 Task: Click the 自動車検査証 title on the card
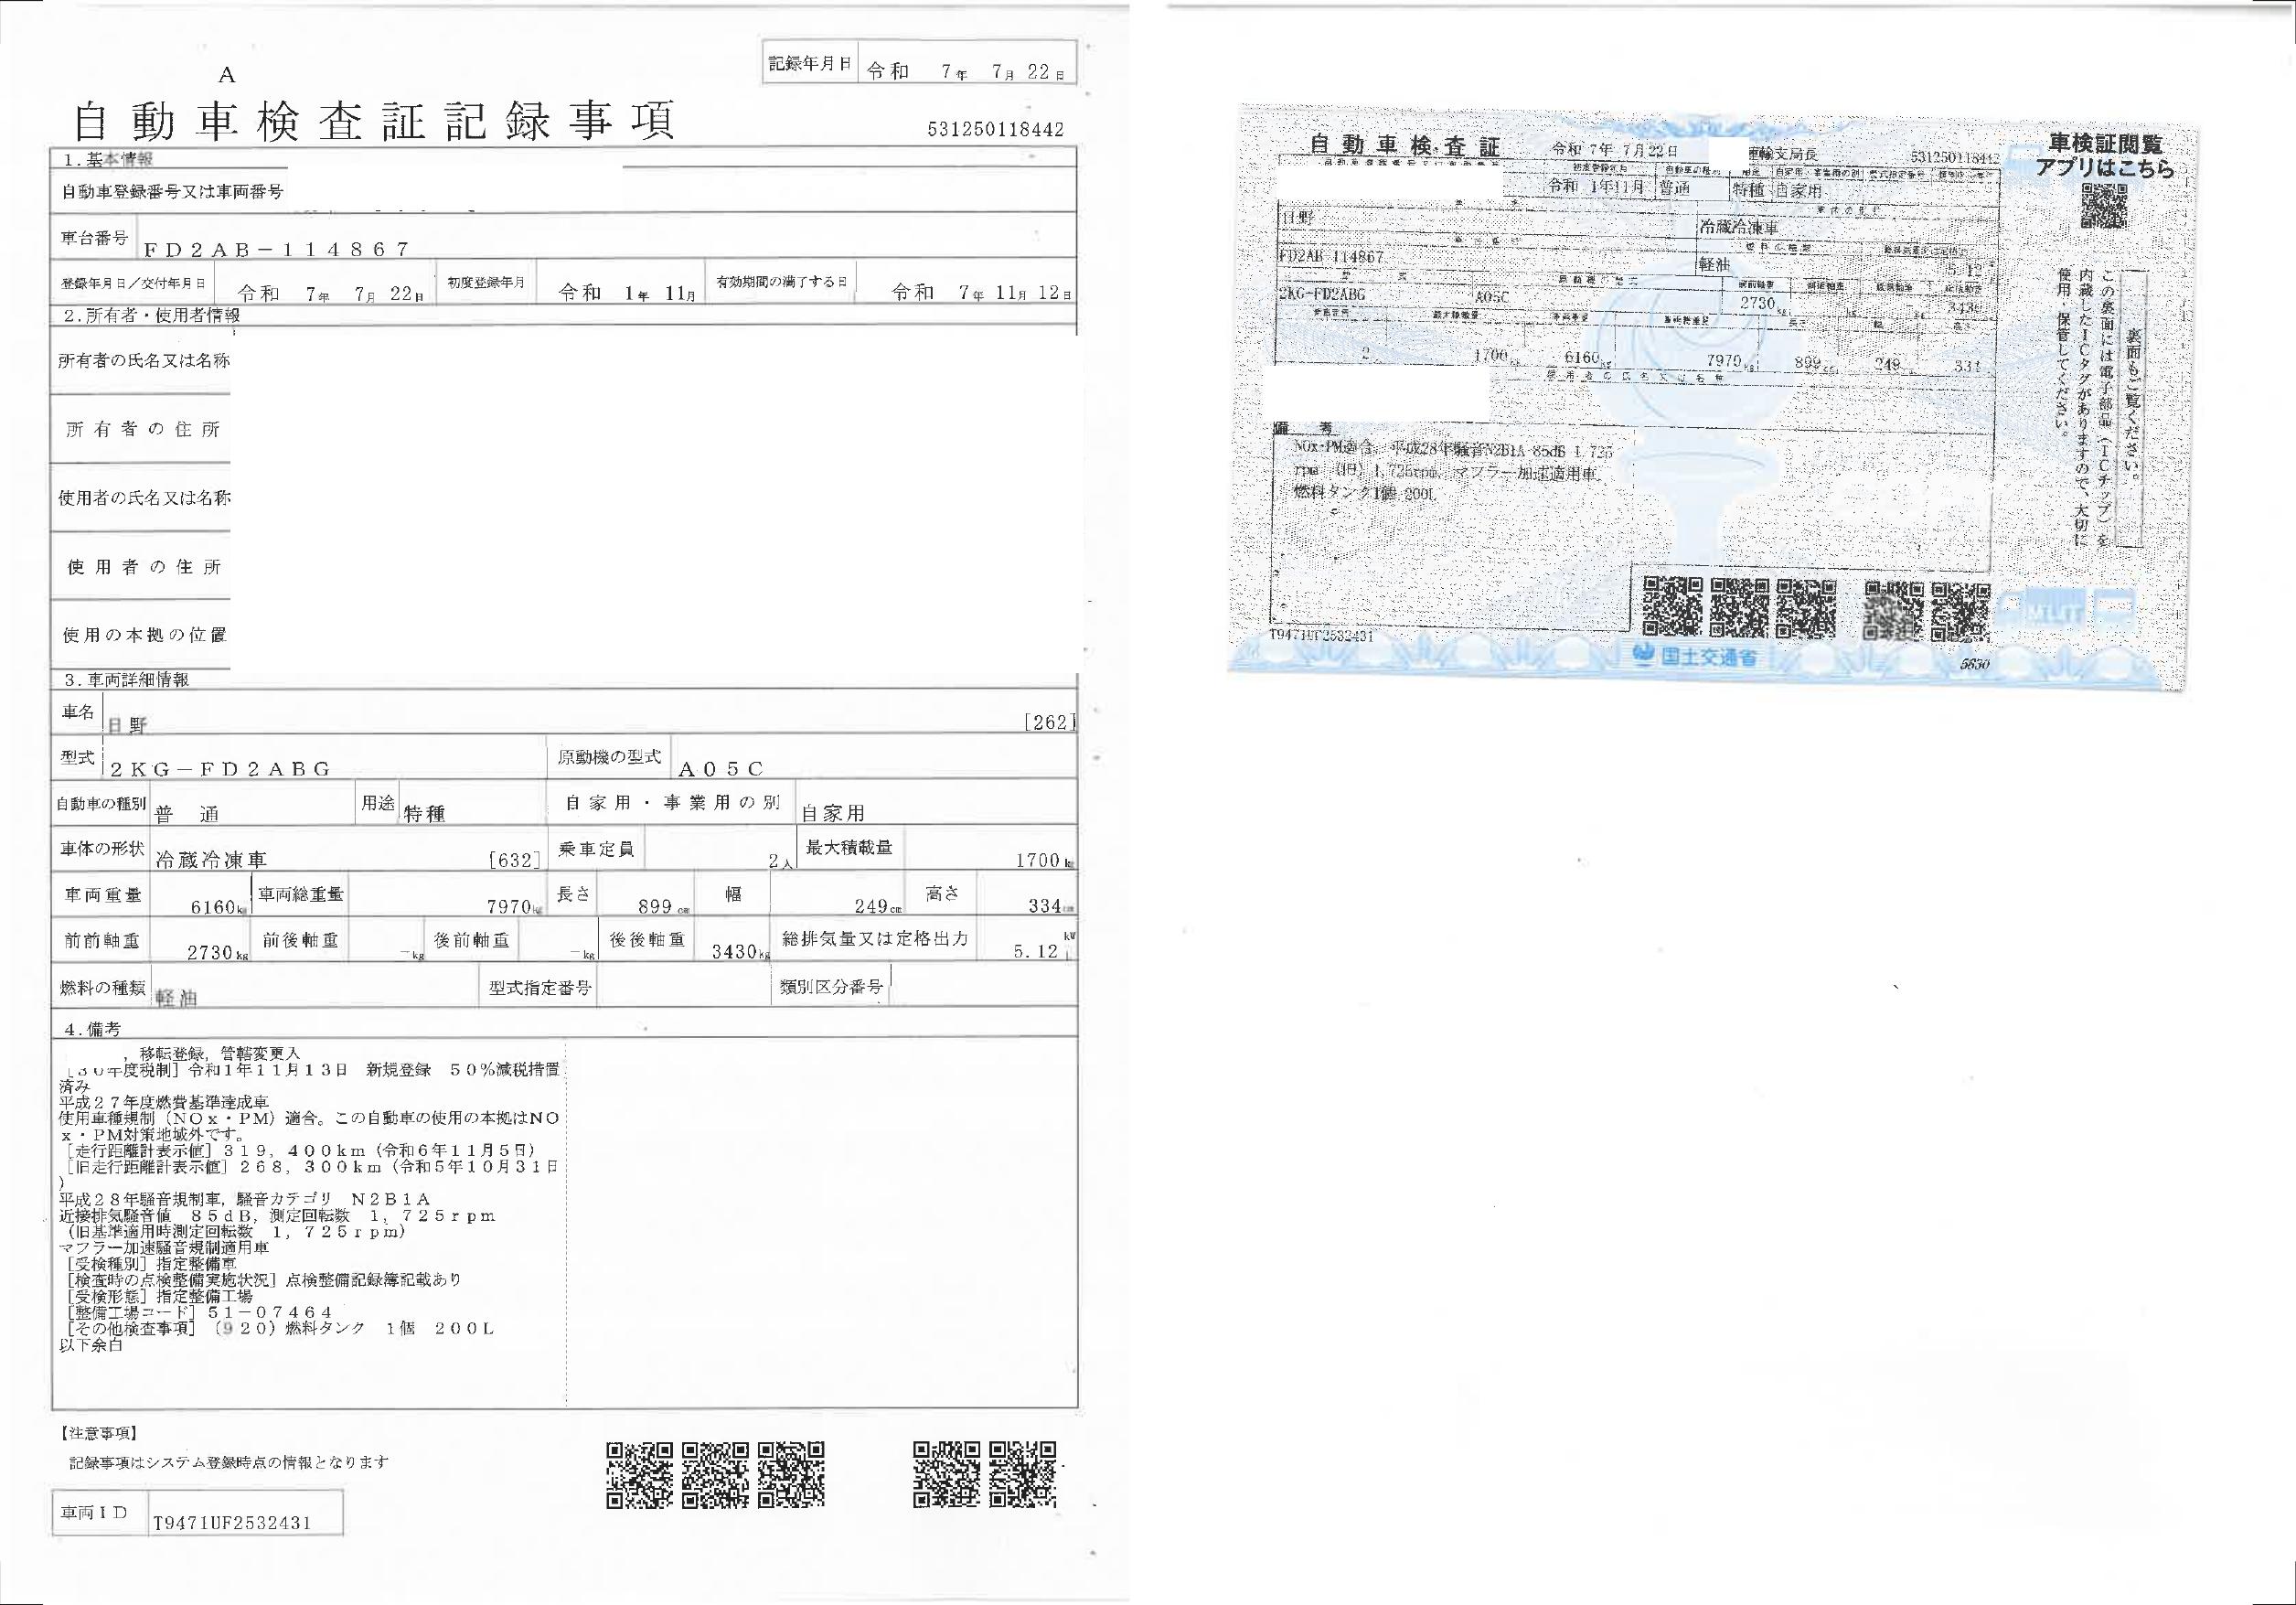click(x=1405, y=146)
